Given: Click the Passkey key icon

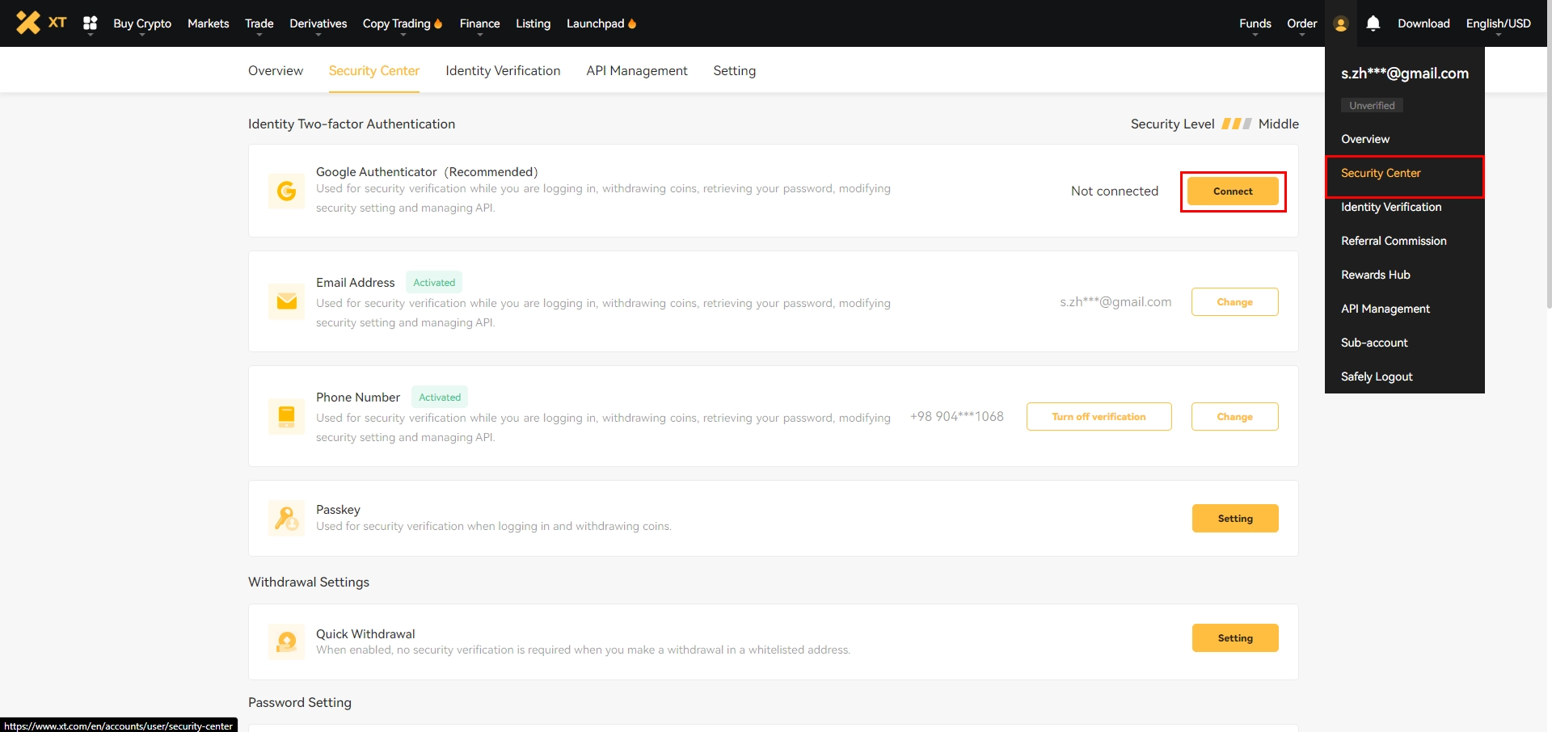Looking at the screenshot, I should (x=286, y=518).
